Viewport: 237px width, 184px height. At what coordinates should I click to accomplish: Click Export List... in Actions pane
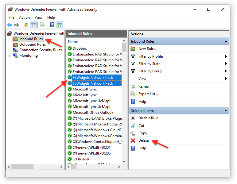coord(148,94)
